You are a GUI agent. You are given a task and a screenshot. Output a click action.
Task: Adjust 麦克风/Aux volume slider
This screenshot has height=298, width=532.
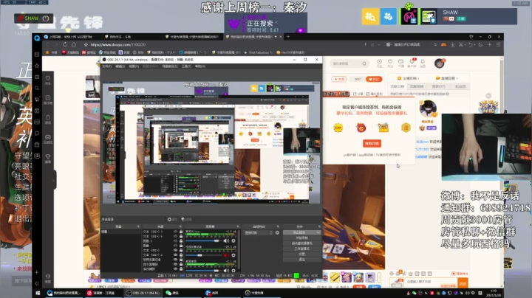204,240
